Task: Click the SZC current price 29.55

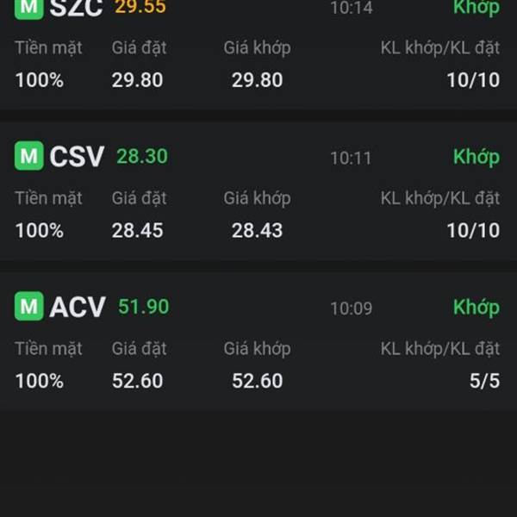Action: (140, 8)
